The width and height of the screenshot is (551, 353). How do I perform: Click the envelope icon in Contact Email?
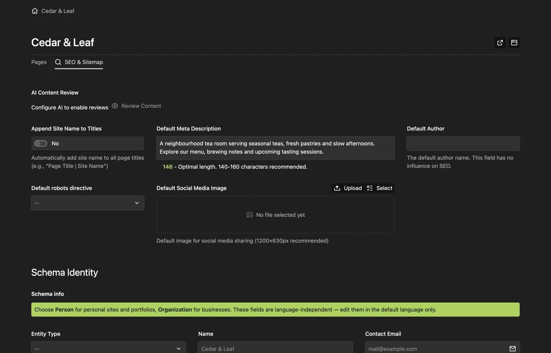click(513, 349)
